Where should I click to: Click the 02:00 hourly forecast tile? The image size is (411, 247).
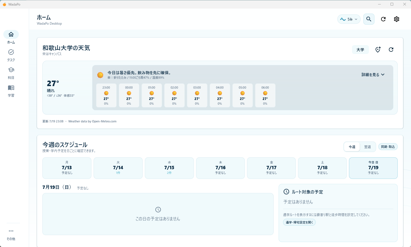[174, 95]
